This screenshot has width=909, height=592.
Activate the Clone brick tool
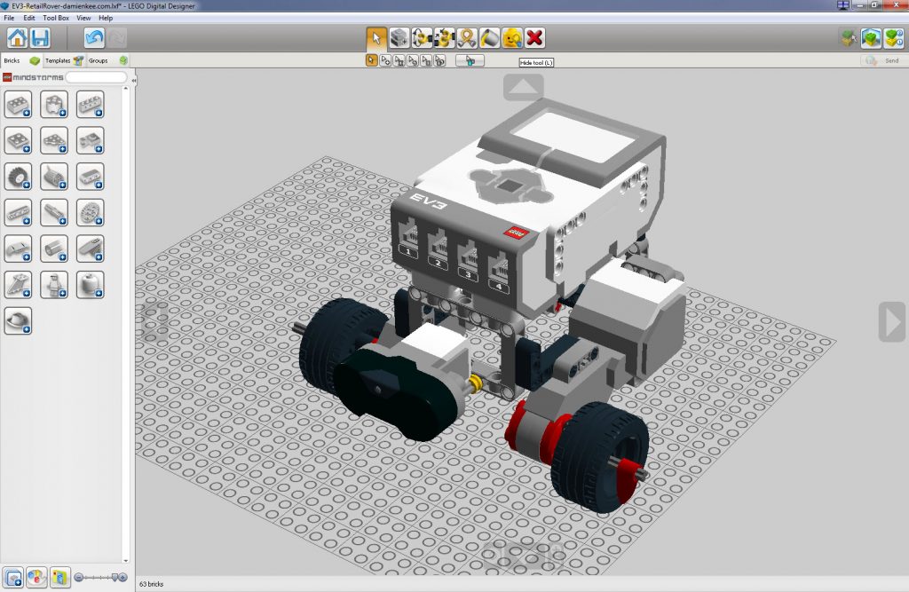(399, 38)
